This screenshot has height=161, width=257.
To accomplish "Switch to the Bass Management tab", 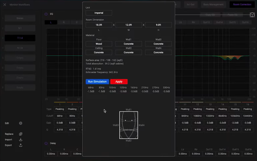I will click(x=213, y=5).
